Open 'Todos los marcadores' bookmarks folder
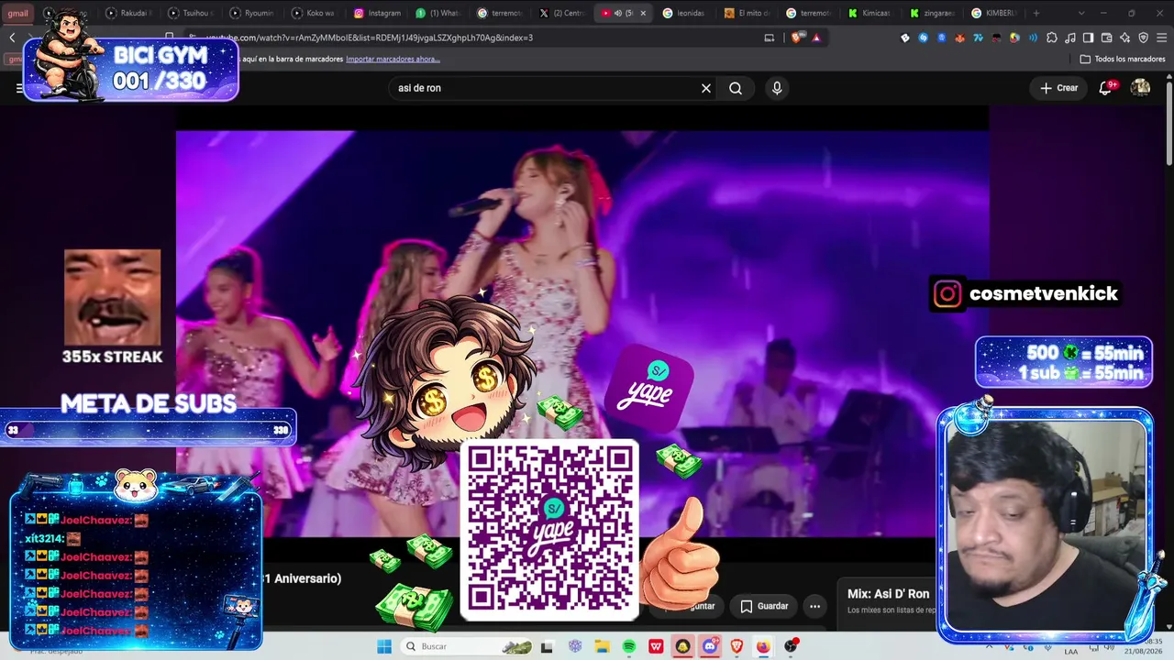1174x660 pixels. coord(1123,59)
